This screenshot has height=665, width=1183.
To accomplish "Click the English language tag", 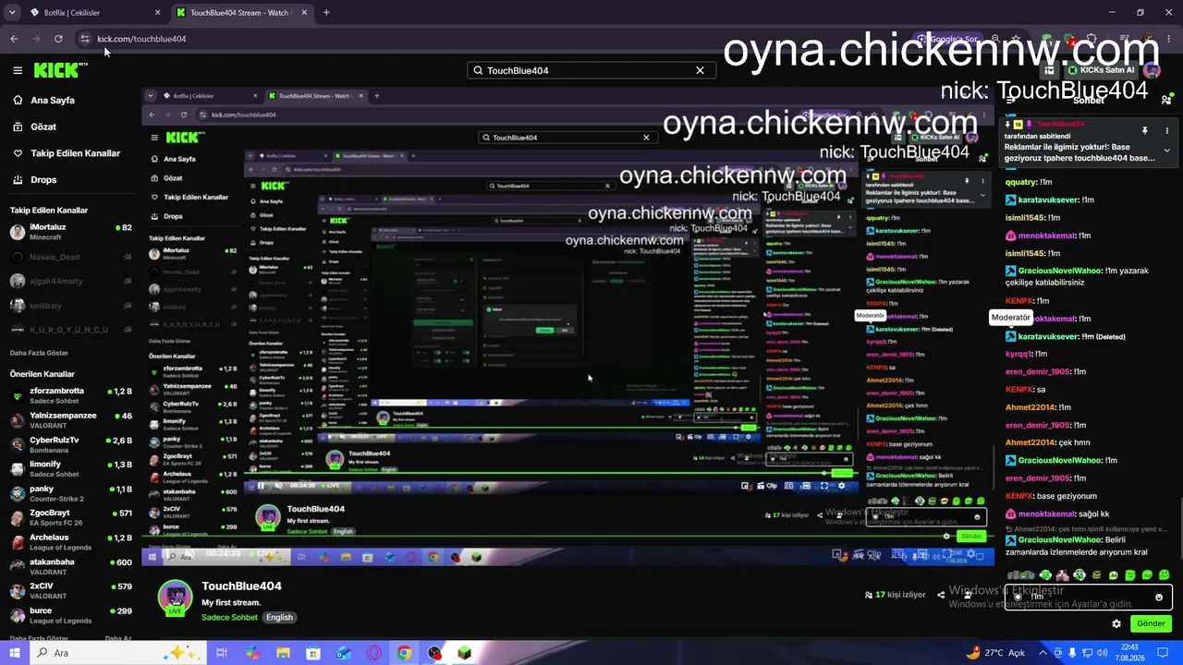I will tap(279, 617).
